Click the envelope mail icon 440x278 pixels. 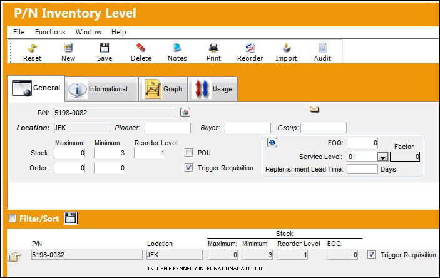coord(314,109)
